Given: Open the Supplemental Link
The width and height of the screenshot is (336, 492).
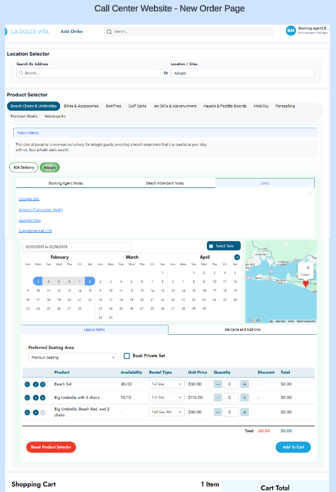Looking at the screenshot, I should pyautogui.click(x=36, y=231).
